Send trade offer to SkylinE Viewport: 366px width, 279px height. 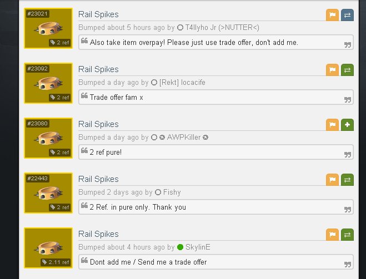tap(347, 235)
